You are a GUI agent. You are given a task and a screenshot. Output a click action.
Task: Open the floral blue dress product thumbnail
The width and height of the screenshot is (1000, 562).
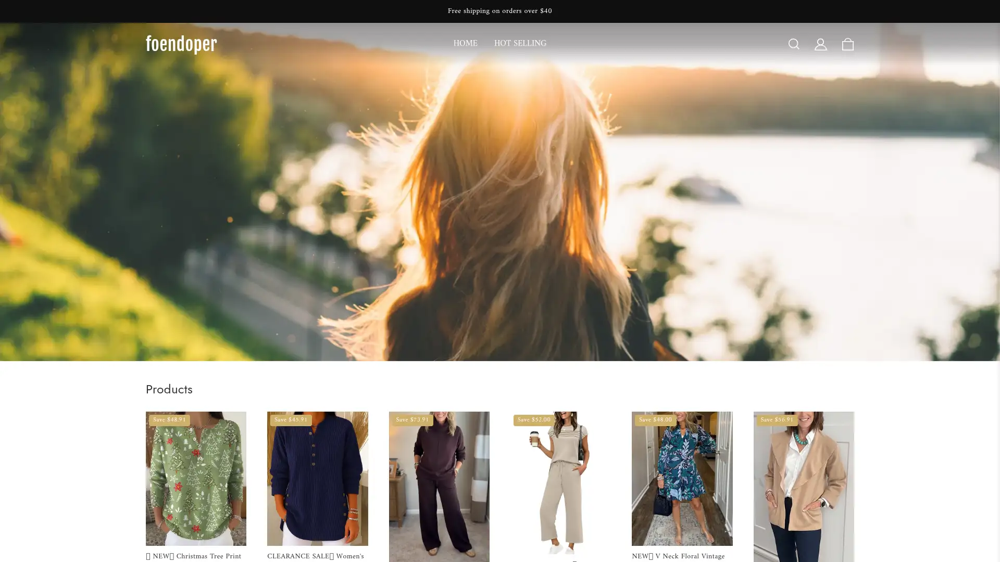(682, 478)
